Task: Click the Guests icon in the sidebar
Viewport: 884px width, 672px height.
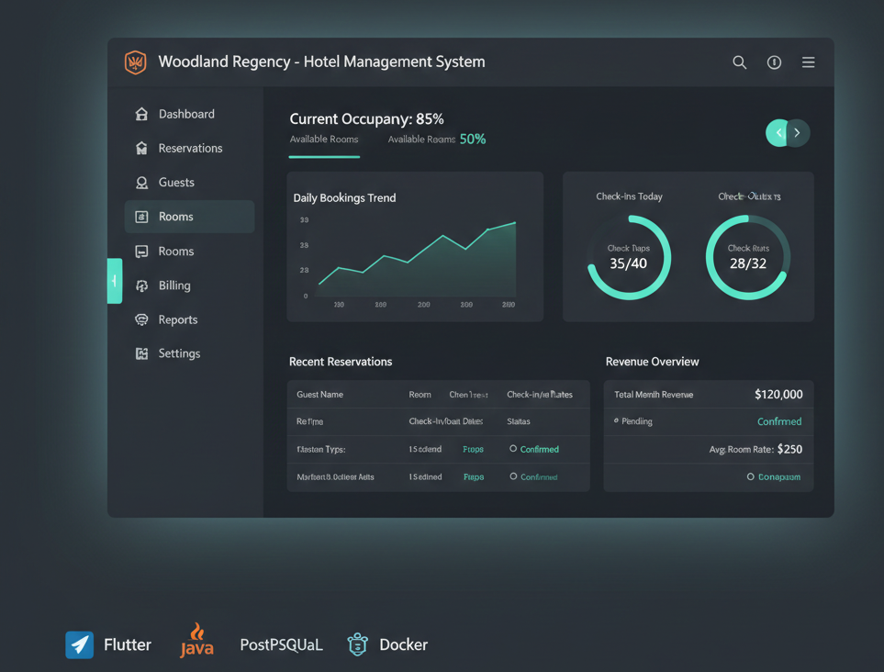Action: pyautogui.click(x=143, y=182)
